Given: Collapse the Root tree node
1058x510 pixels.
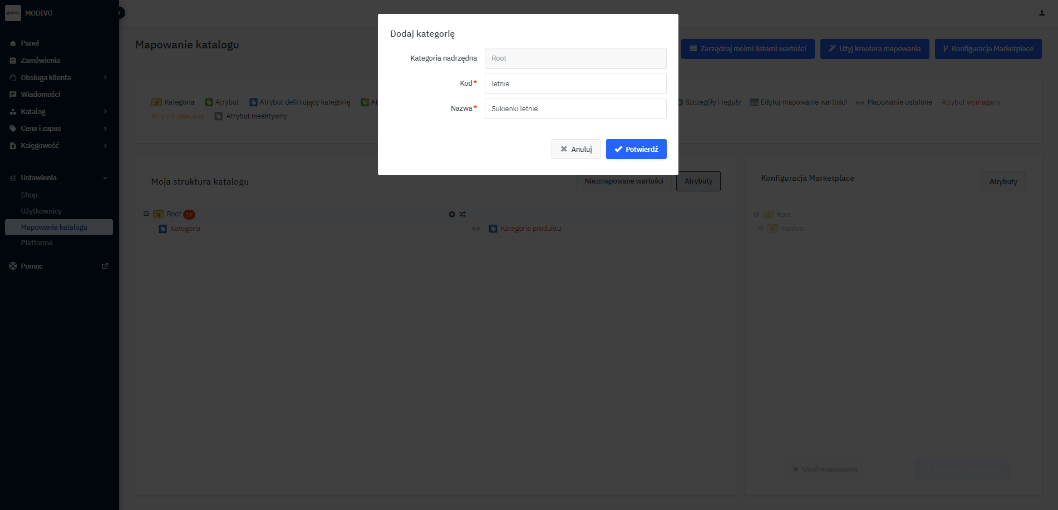Looking at the screenshot, I should 146,214.
